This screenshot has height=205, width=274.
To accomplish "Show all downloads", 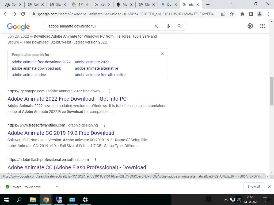I will pyautogui.click(x=254, y=187).
